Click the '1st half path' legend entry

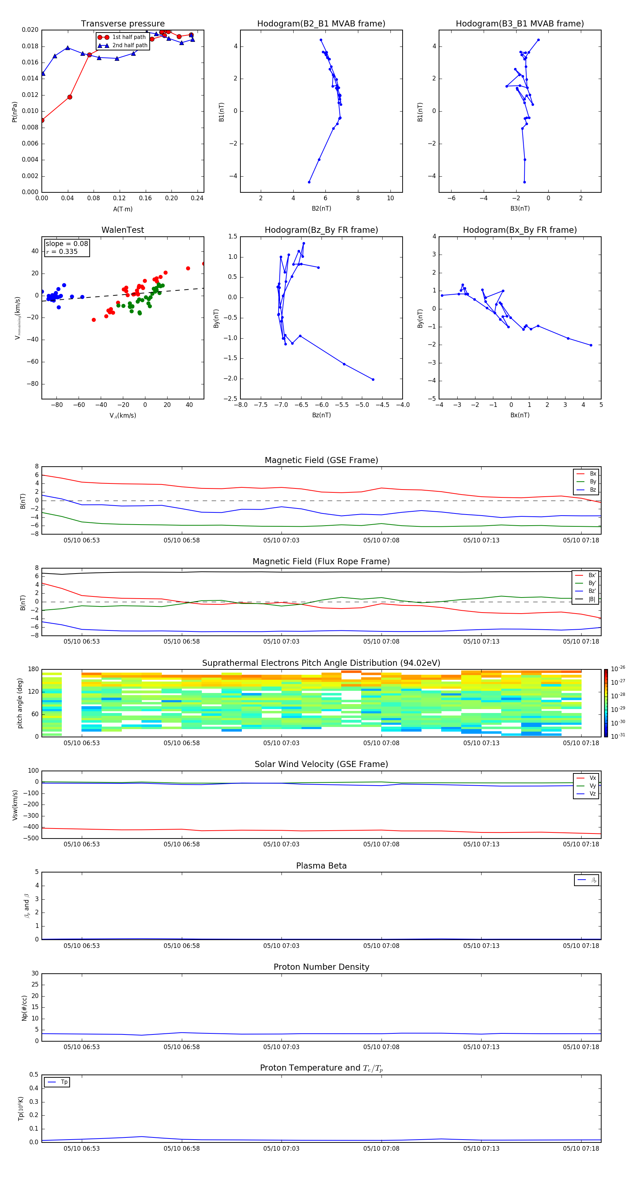122,37
